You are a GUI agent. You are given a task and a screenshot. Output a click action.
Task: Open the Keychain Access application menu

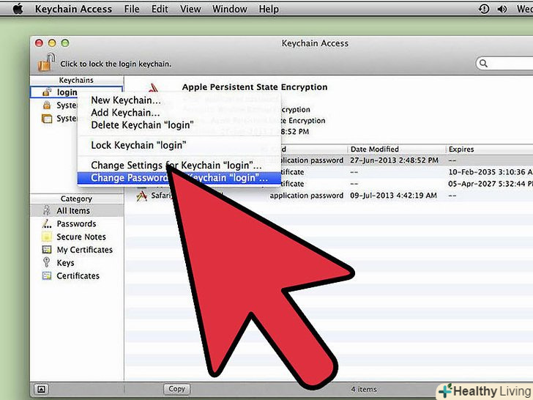73,9
